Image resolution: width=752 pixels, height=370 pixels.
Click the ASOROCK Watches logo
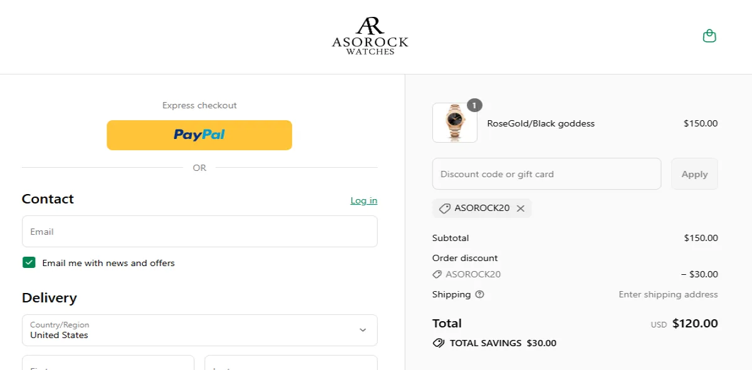click(370, 36)
